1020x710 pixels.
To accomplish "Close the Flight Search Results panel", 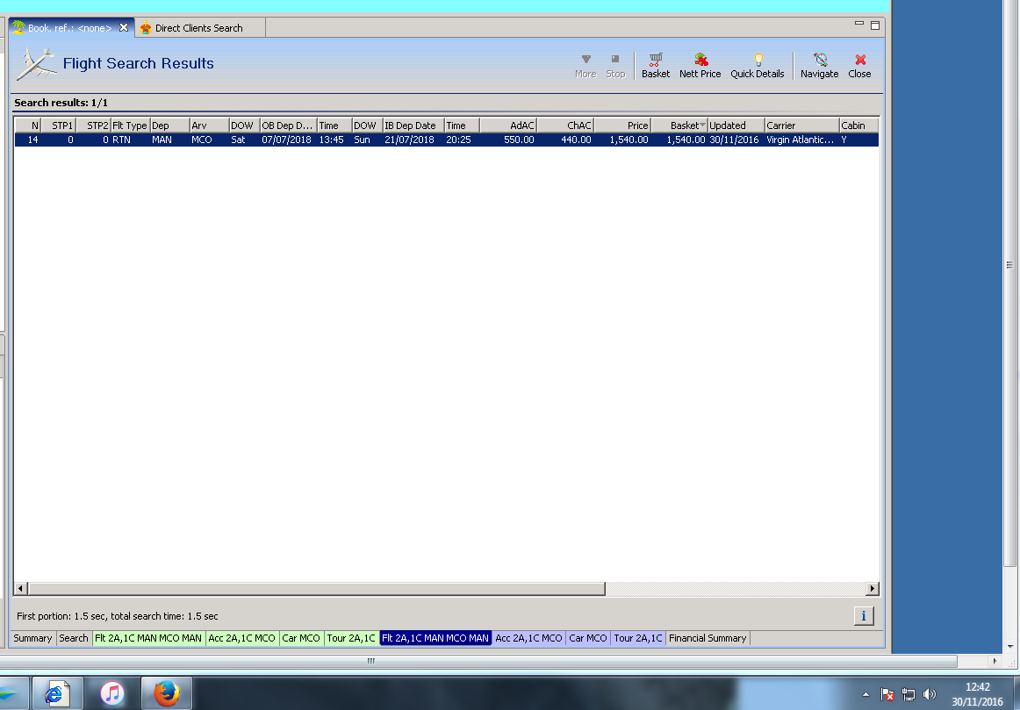I will (859, 66).
